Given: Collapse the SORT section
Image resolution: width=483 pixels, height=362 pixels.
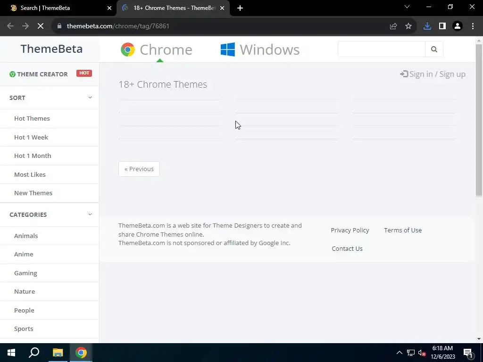Looking at the screenshot, I should (x=90, y=98).
